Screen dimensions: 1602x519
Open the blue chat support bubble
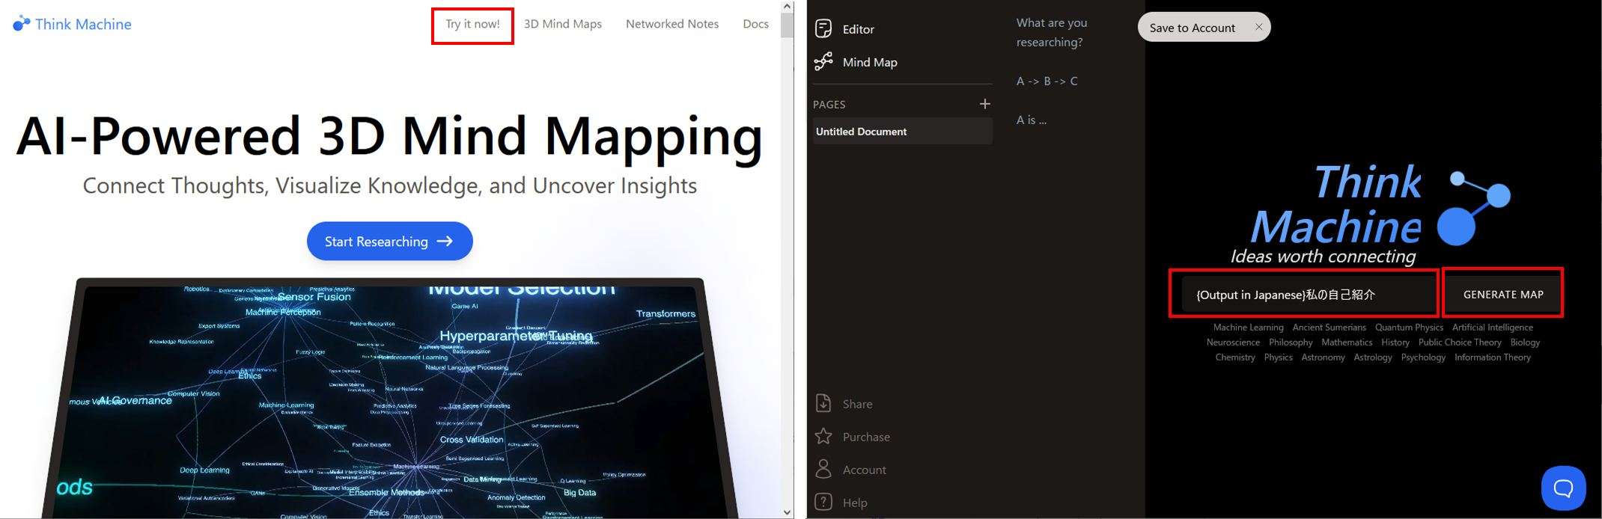tap(1563, 488)
